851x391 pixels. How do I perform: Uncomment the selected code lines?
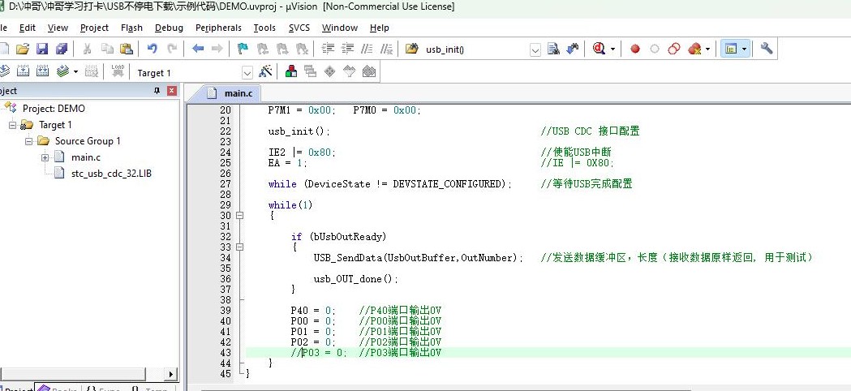point(386,49)
